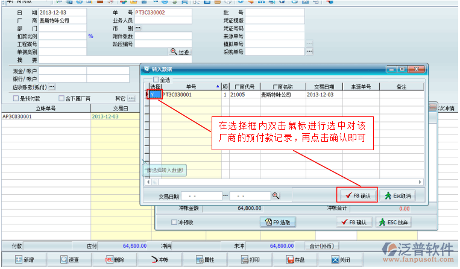Click the 现金/帐户 first input field

pos(63,71)
